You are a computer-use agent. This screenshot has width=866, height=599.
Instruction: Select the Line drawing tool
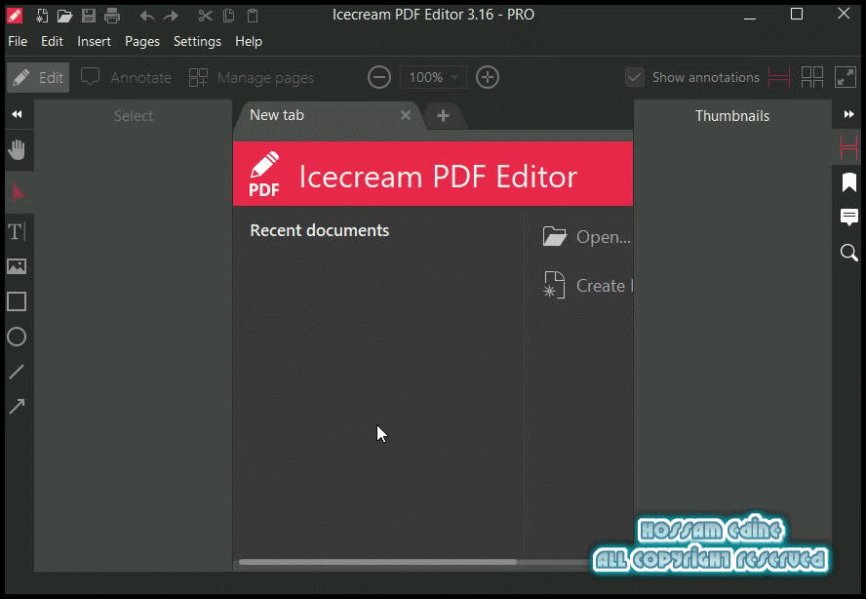(17, 372)
